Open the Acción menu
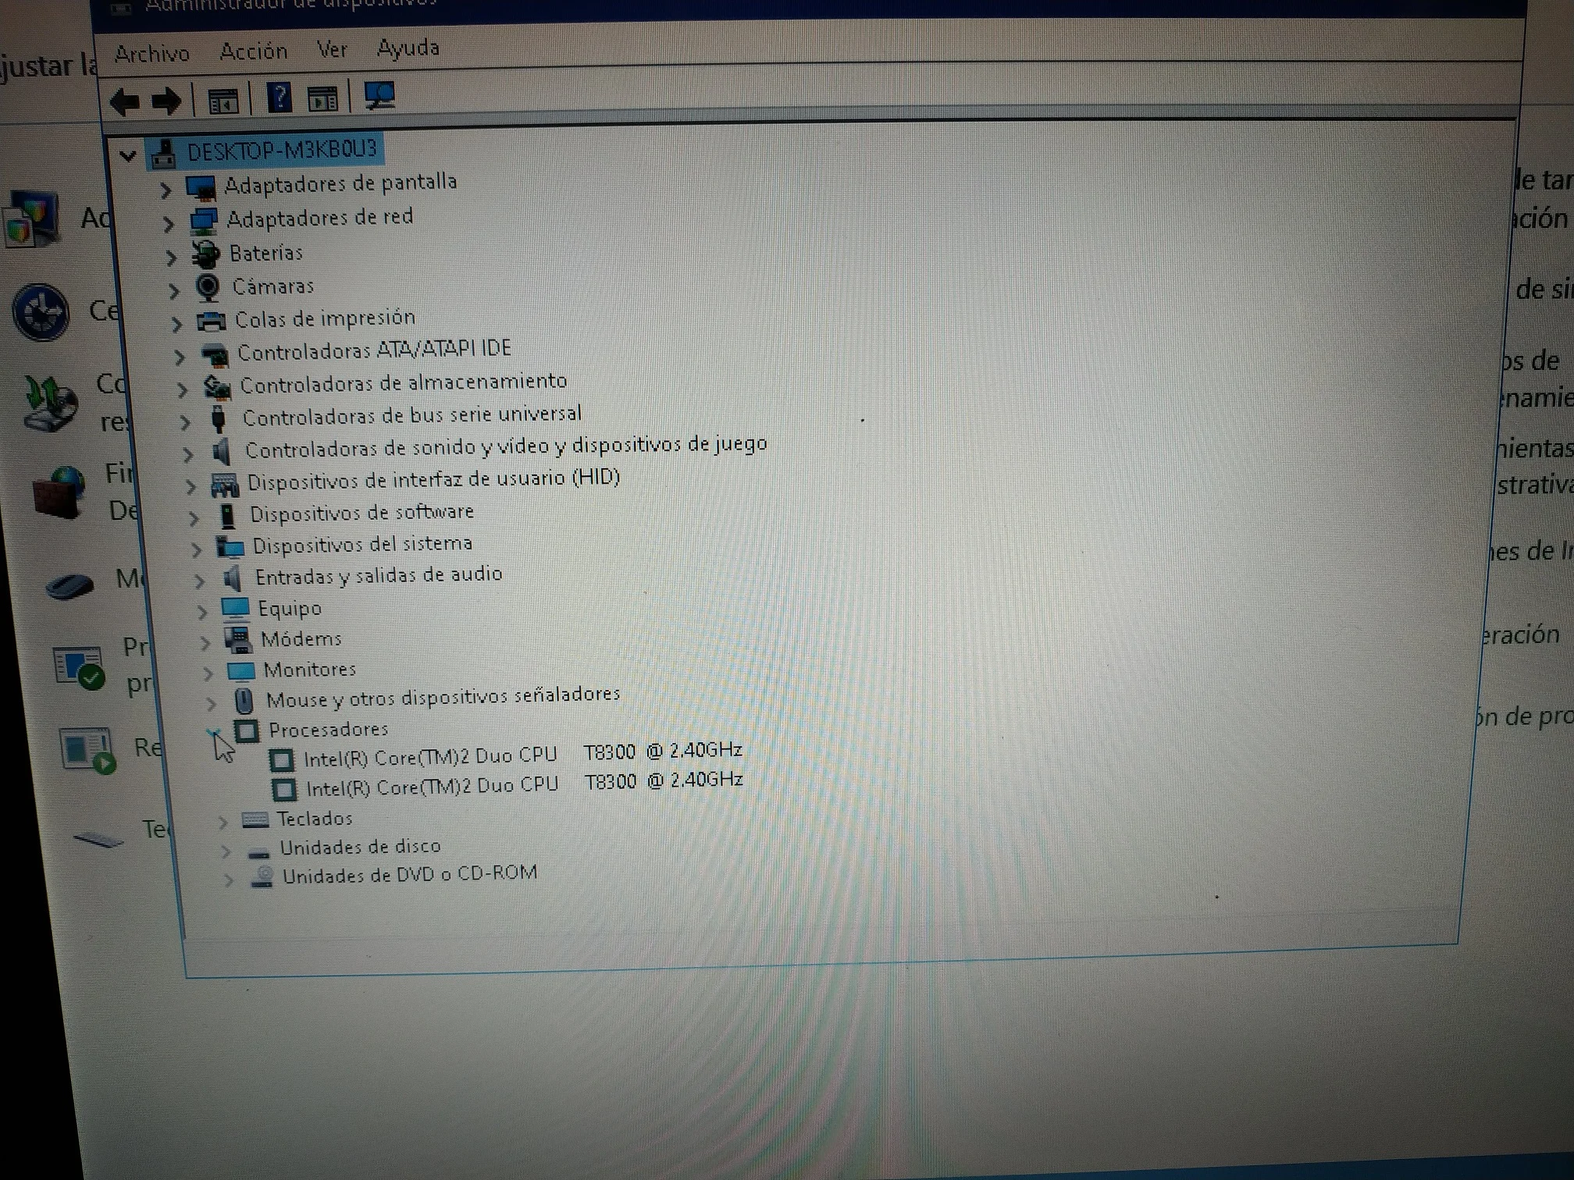 click(254, 52)
